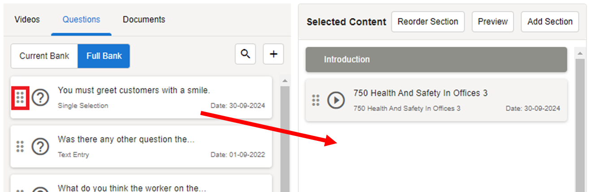This screenshot has height=192, width=591.
Task: Switch to Current Bank
Action: coord(44,56)
